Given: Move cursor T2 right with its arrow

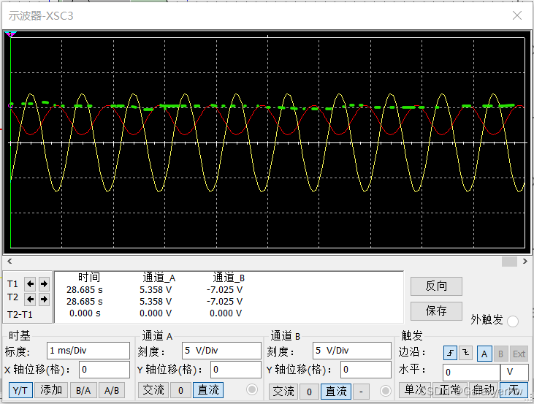Looking at the screenshot, I should click(44, 299).
